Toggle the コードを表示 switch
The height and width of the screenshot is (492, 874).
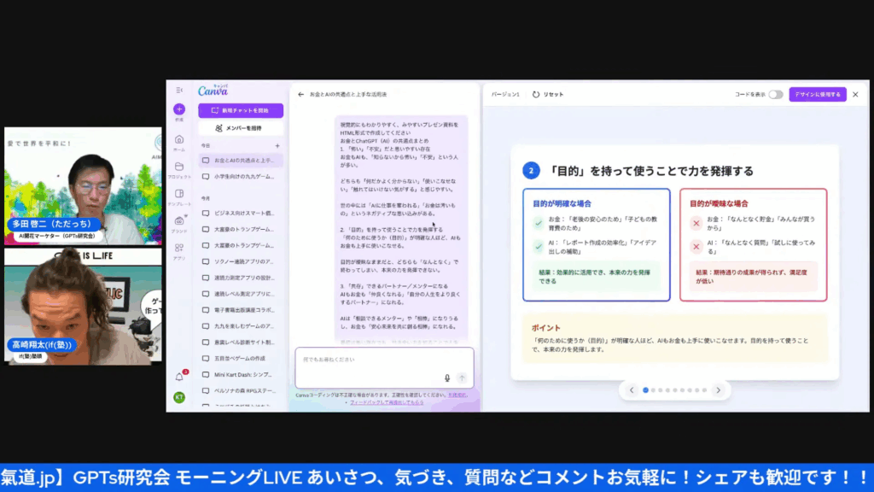(775, 94)
